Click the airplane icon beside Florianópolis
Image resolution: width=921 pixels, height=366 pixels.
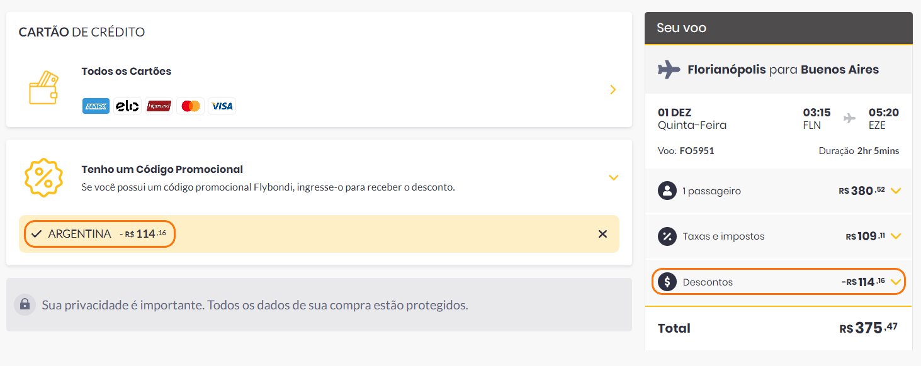click(x=669, y=70)
